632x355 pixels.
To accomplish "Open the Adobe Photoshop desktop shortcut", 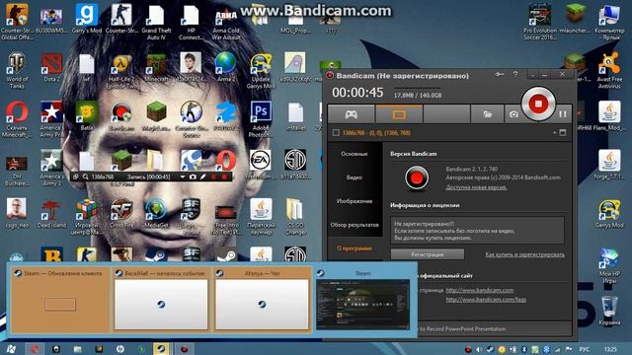I will tap(261, 118).
